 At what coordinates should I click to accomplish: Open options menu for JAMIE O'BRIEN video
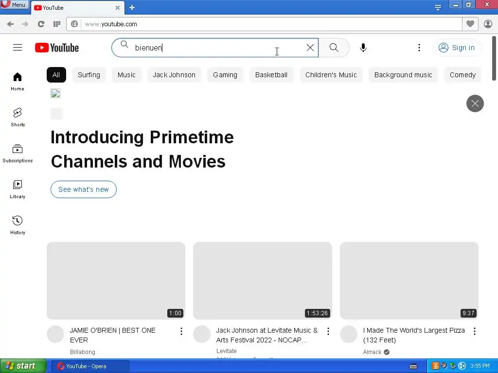(x=181, y=331)
